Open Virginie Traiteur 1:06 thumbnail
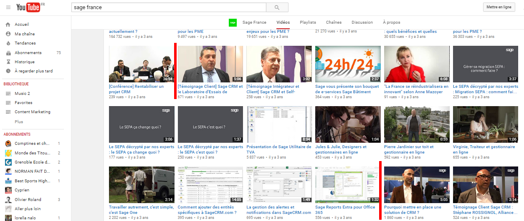524x221 pixels. click(x=486, y=124)
